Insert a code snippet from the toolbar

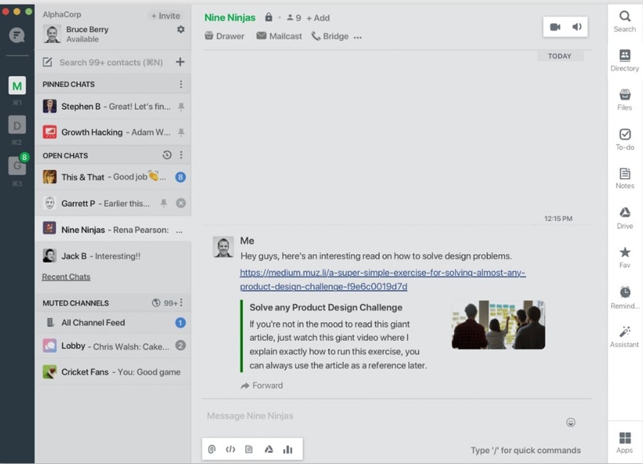[x=230, y=449]
